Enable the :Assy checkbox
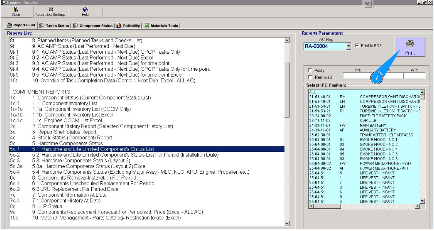Viewport: 434px width, 231px height. tap(310, 70)
